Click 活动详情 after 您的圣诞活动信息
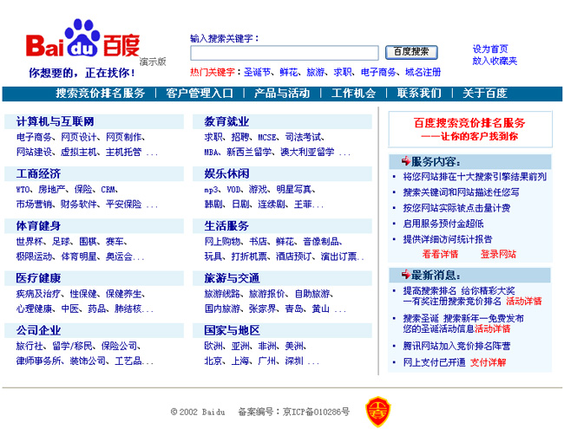The width and height of the screenshot is (564, 429). click(x=493, y=328)
